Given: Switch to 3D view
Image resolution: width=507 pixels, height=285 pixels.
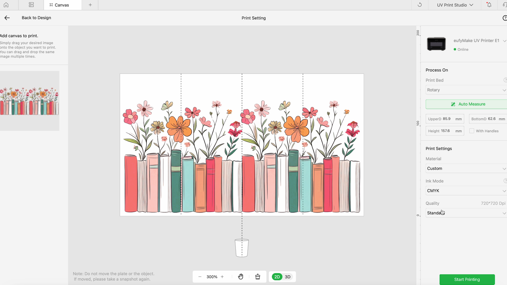Looking at the screenshot, I should 288,277.
